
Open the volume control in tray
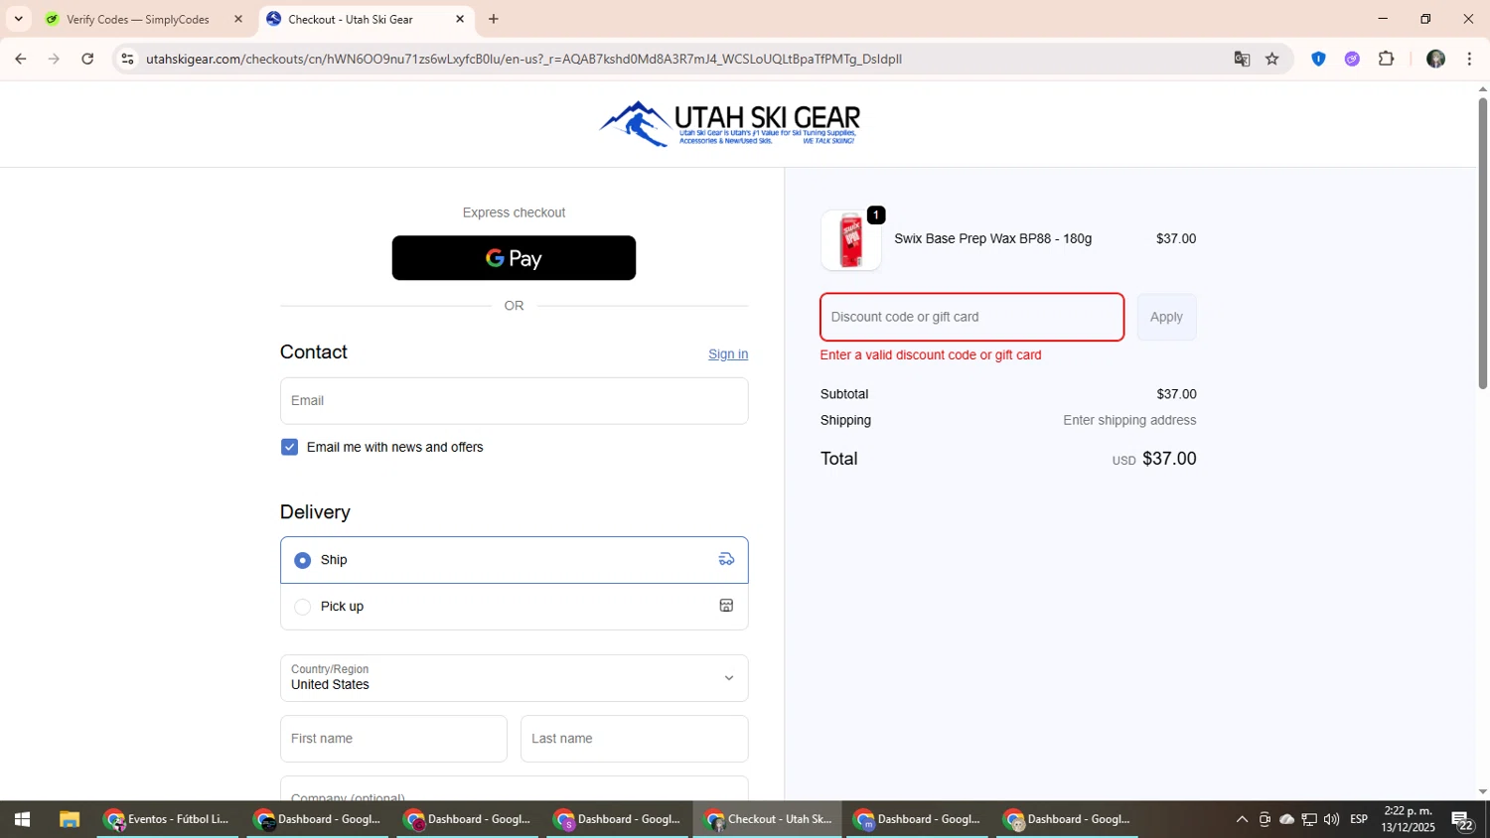pos(1331,819)
